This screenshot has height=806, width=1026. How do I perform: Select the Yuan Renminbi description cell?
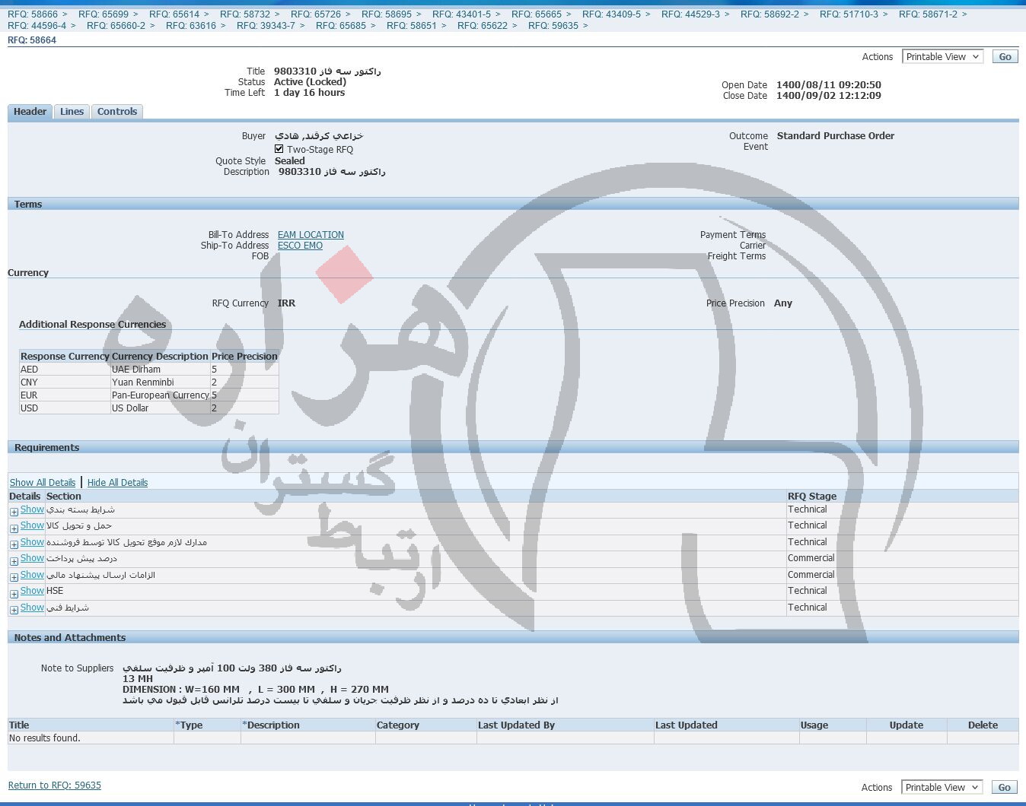[x=161, y=382]
